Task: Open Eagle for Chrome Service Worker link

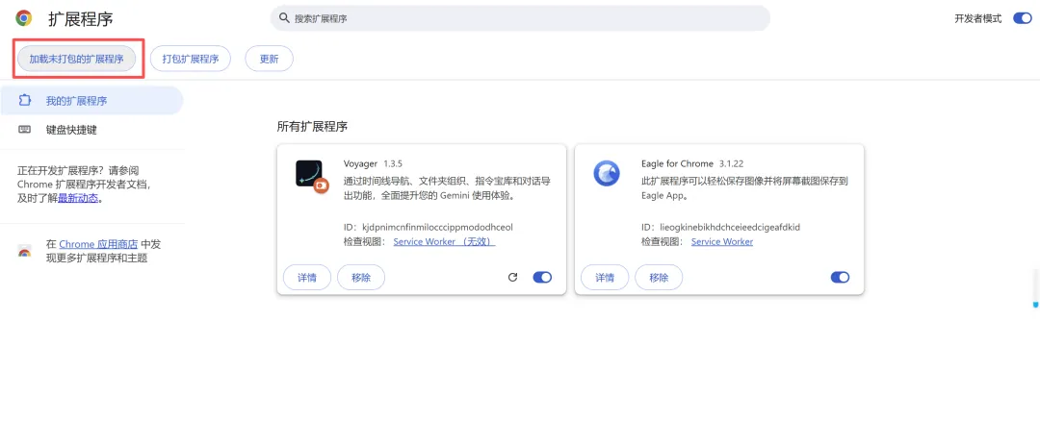Action: pos(721,241)
